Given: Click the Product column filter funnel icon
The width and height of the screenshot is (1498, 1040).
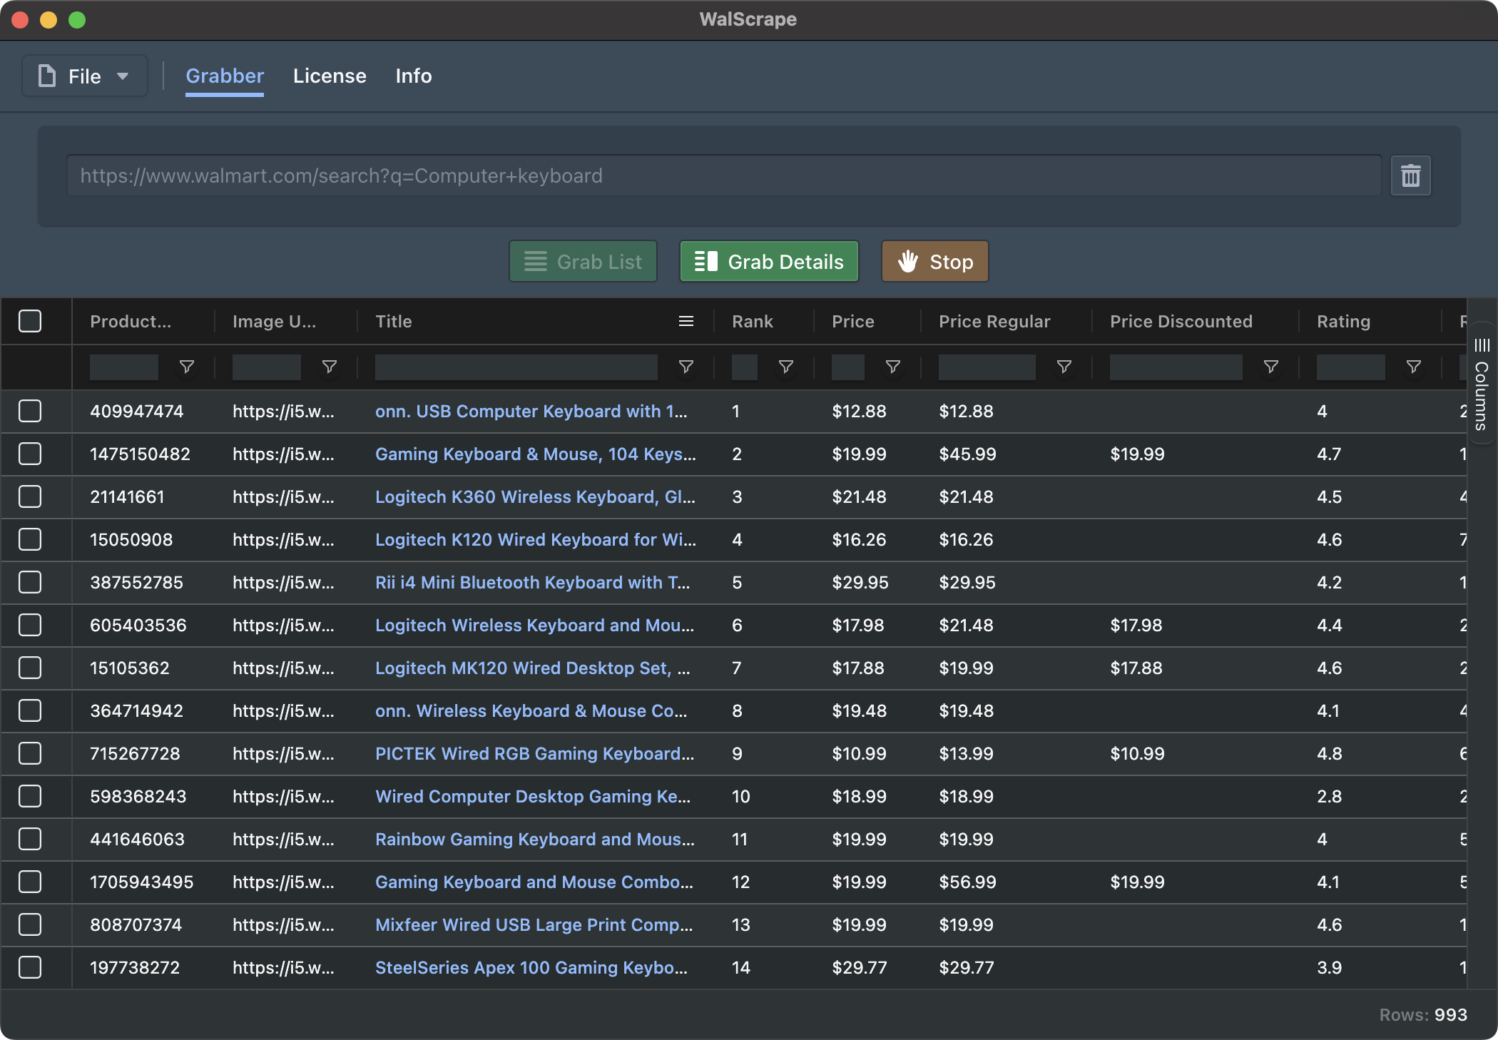Looking at the screenshot, I should (186, 367).
